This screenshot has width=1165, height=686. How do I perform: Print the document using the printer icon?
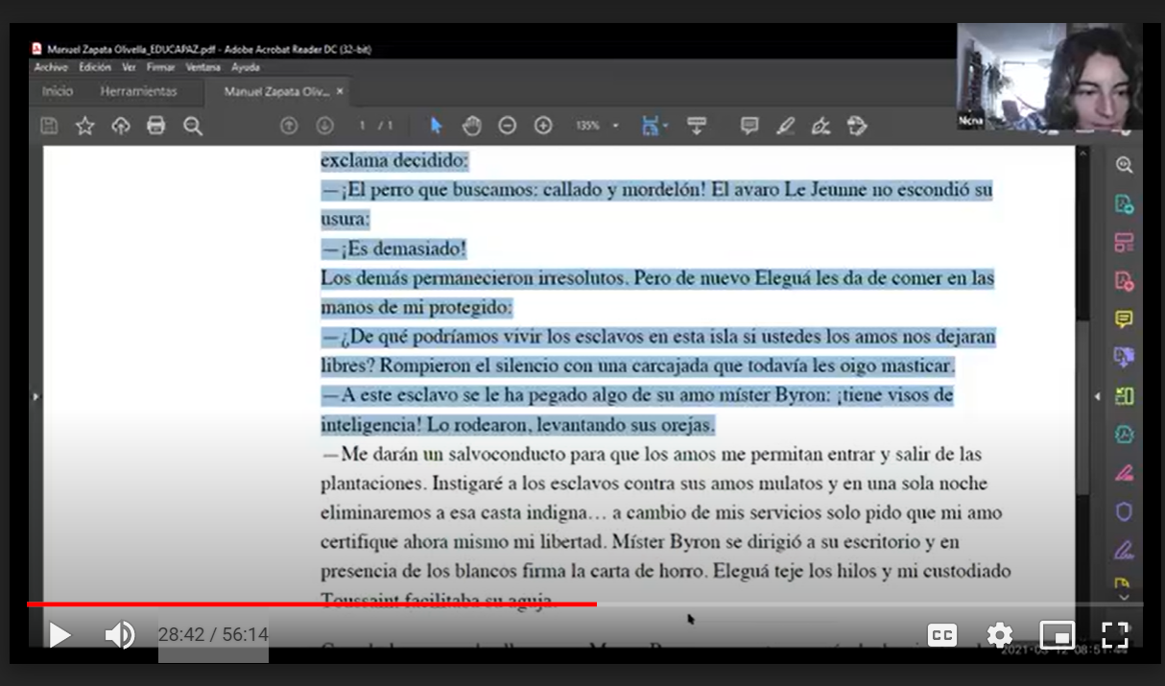156,126
